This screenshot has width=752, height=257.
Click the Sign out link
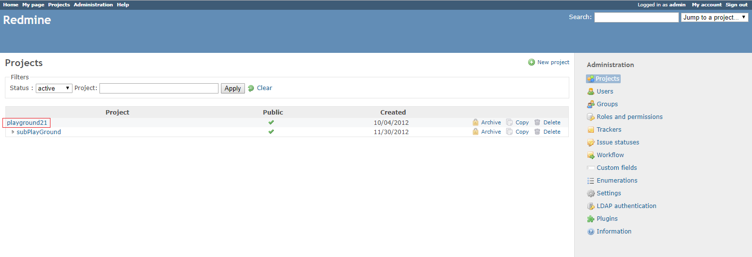pyautogui.click(x=736, y=4)
